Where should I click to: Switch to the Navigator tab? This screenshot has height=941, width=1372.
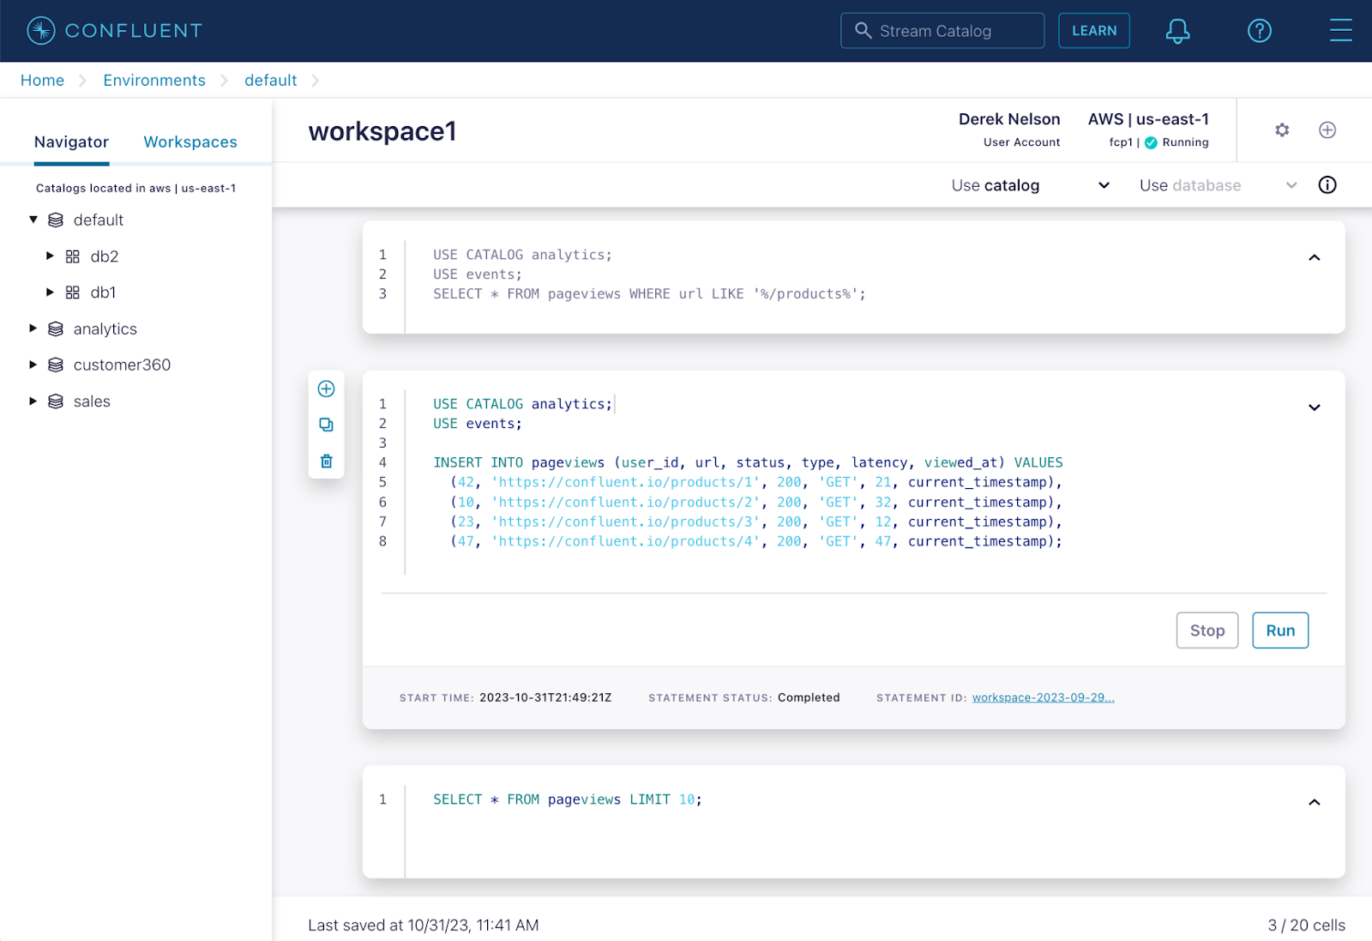72,142
